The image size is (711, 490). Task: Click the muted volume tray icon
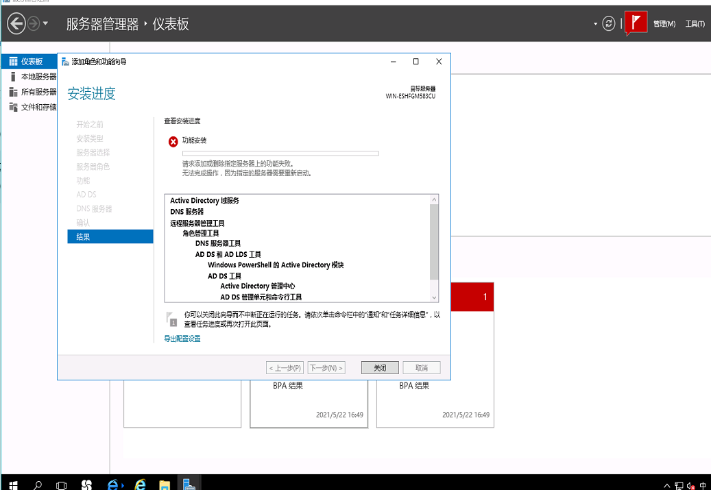pos(691,485)
